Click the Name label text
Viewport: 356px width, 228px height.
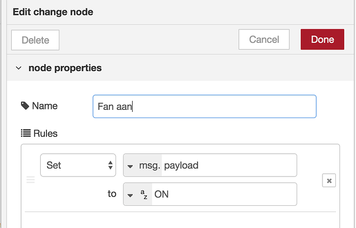coord(45,106)
